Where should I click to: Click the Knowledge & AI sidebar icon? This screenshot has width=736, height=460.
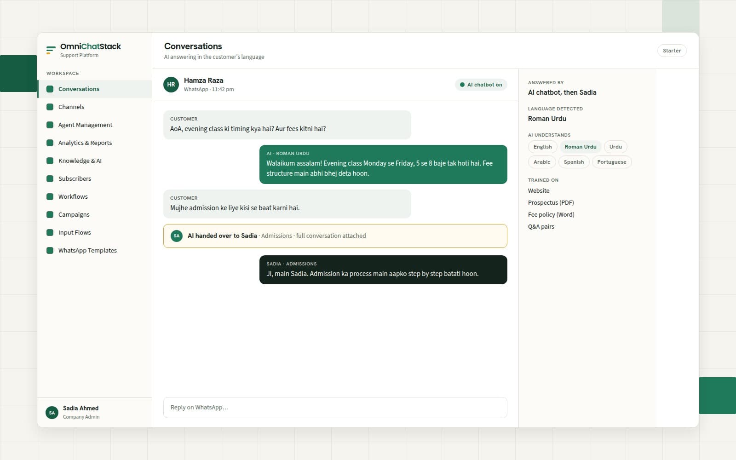coord(50,161)
